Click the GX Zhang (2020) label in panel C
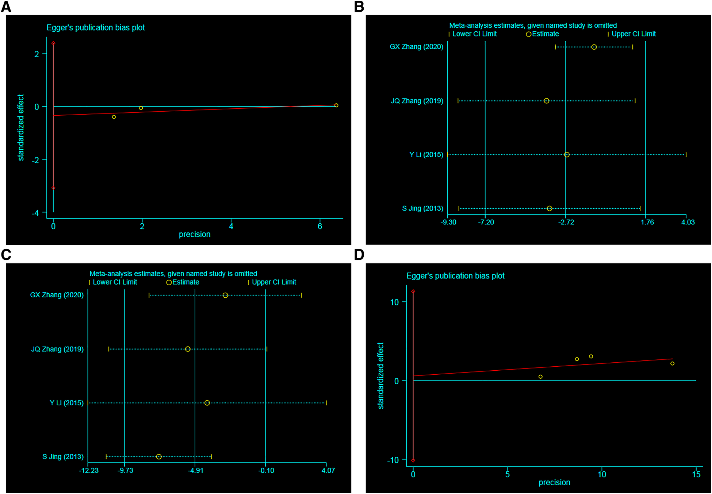712x494 pixels. click(57, 295)
